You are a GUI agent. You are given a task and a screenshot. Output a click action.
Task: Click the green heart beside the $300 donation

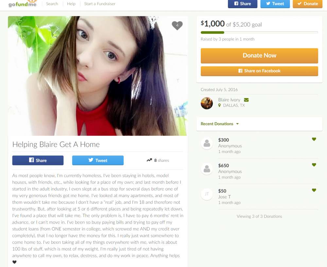[314, 139]
